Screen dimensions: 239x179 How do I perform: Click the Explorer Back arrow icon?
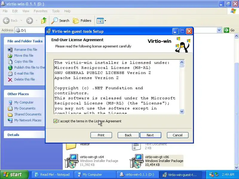(6, 21)
